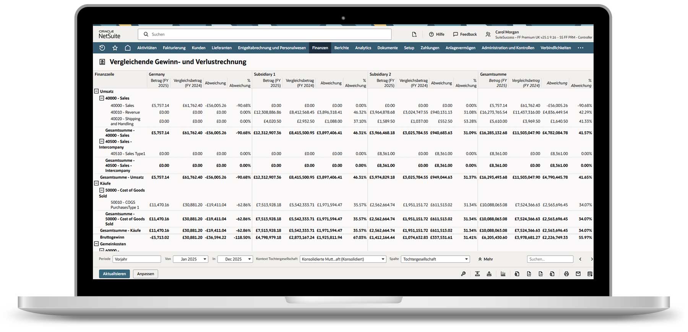Screen dimensions: 688x332
Task: Open the shortcuts star icon
Action: coord(115,48)
